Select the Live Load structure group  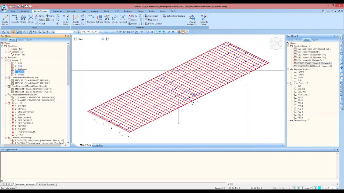314,49
